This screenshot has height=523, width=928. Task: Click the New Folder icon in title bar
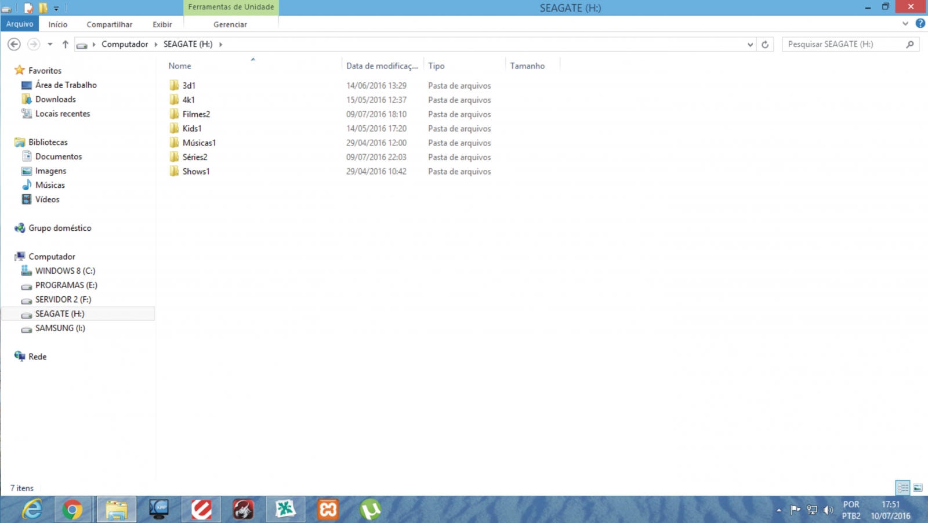pyautogui.click(x=43, y=8)
